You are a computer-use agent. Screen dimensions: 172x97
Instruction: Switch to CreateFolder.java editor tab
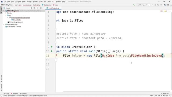(x=53, y=8)
